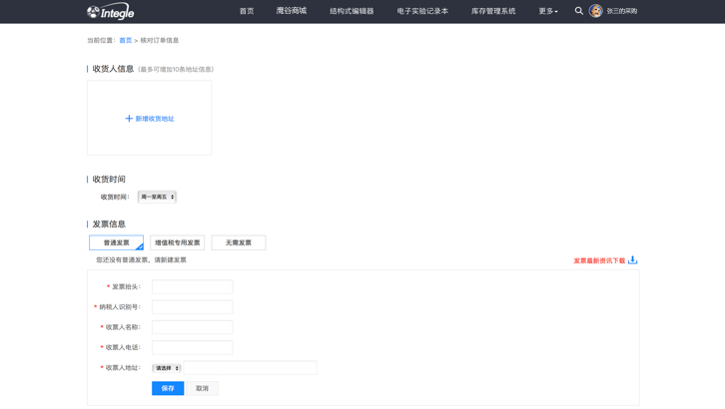Select 普通发票 invoice type
This screenshot has width=725, height=409.
pos(116,242)
